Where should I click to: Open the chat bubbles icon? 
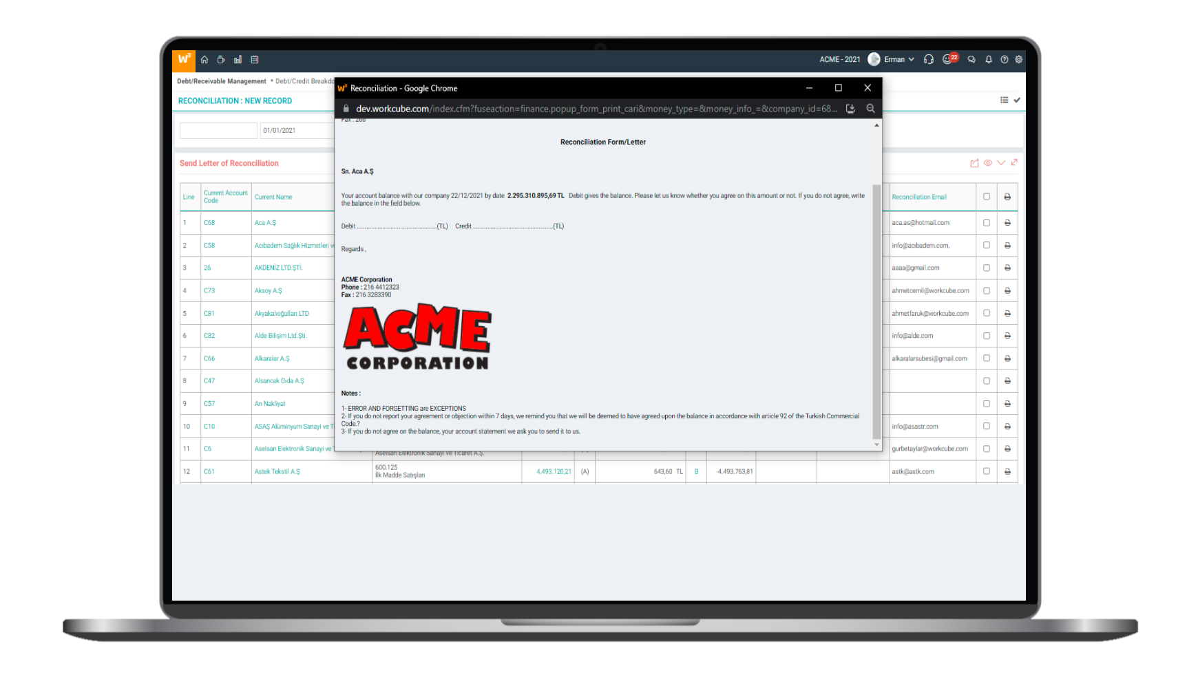click(x=971, y=60)
